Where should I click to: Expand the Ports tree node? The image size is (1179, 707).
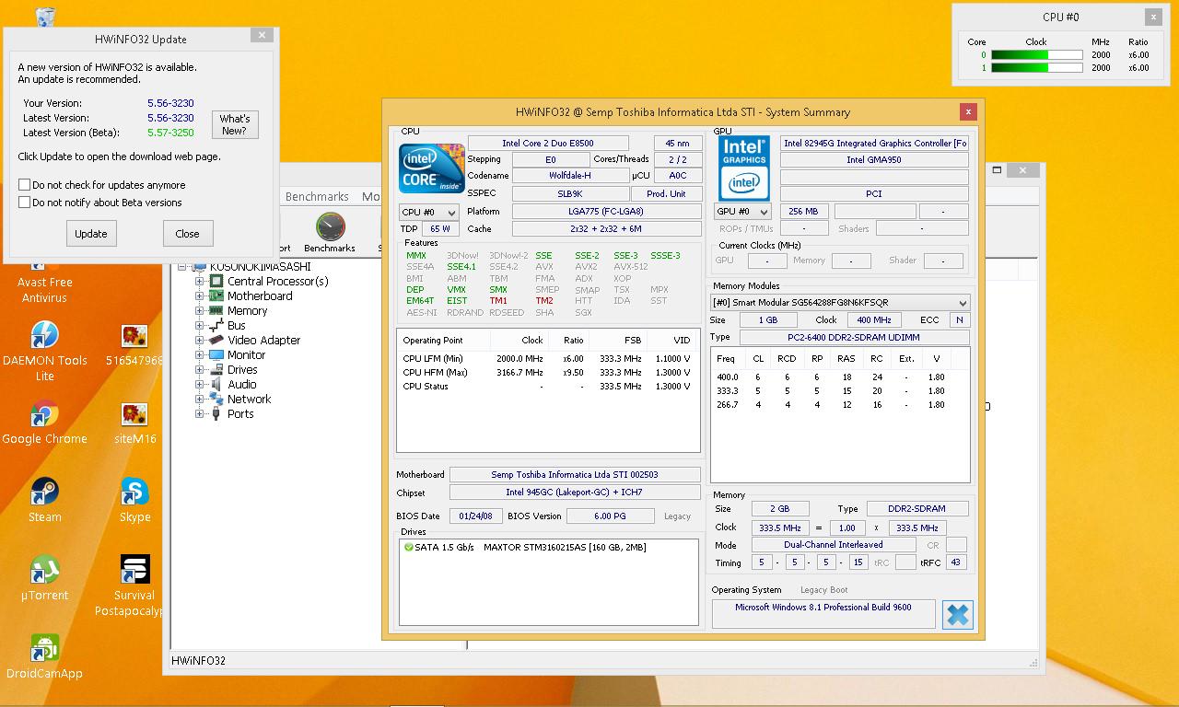click(x=199, y=414)
